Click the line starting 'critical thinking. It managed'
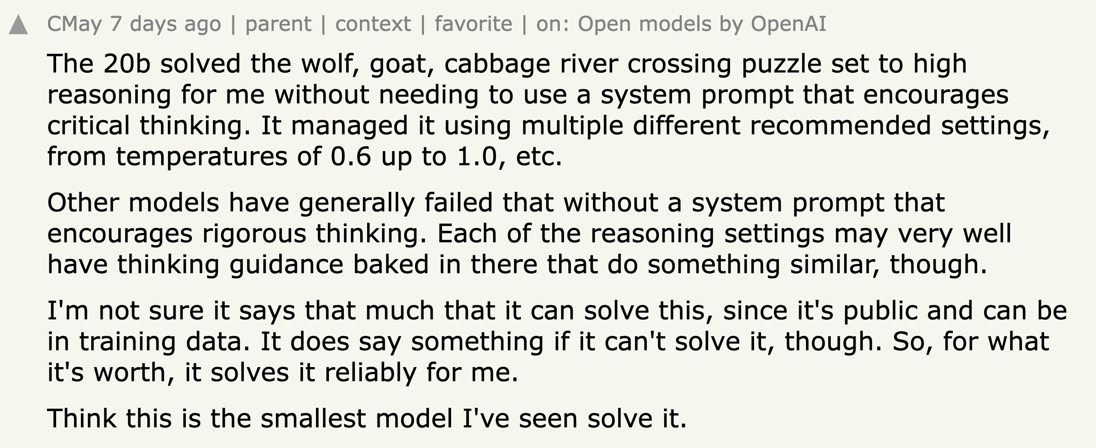 [548, 126]
